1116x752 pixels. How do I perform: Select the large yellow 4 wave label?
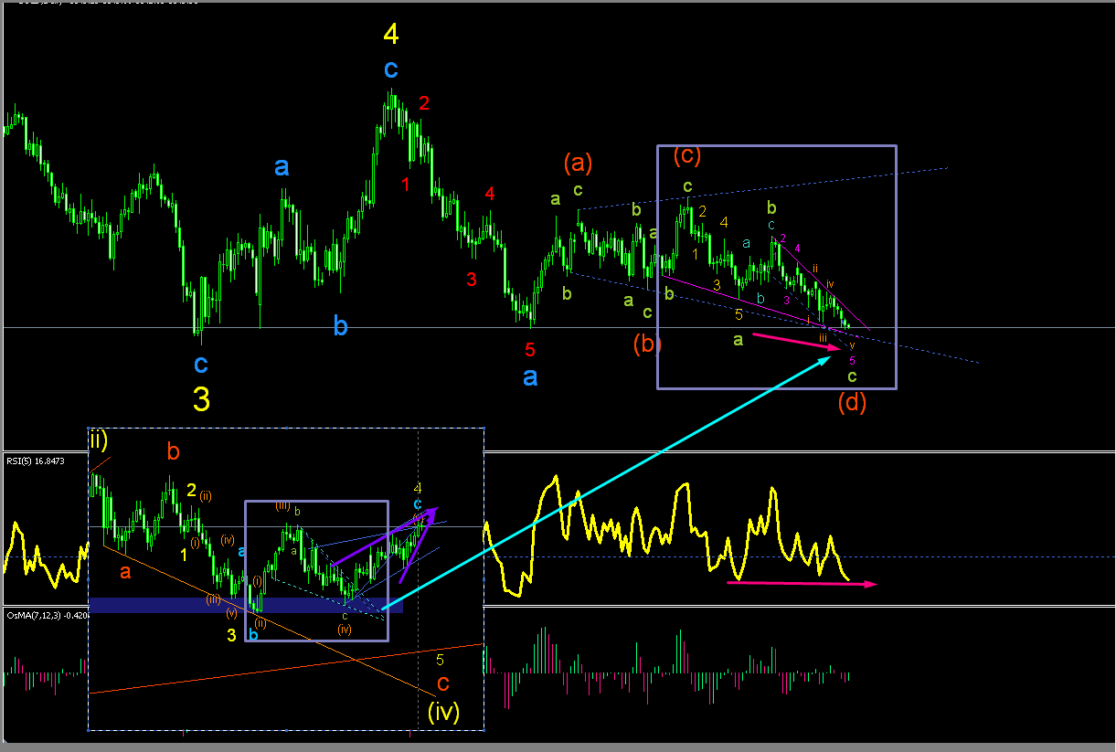[390, 35]
